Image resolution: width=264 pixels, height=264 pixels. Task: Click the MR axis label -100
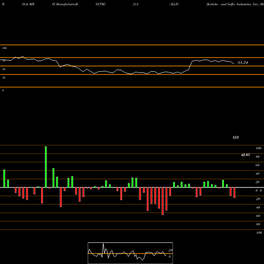click(x=259, y=233)
